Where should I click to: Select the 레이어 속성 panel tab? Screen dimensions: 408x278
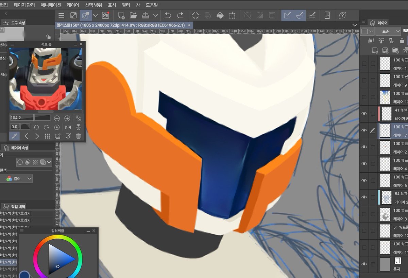tap(16, 148)
